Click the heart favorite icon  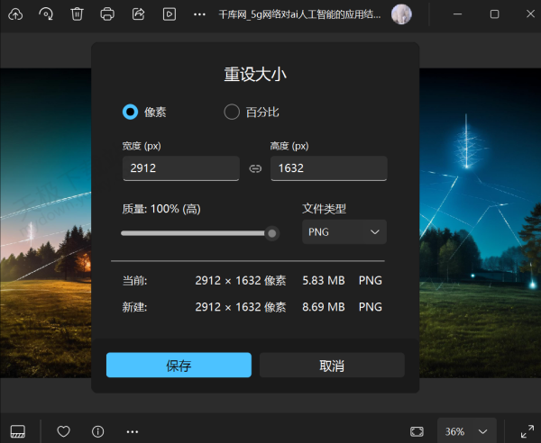coord(63,431)
